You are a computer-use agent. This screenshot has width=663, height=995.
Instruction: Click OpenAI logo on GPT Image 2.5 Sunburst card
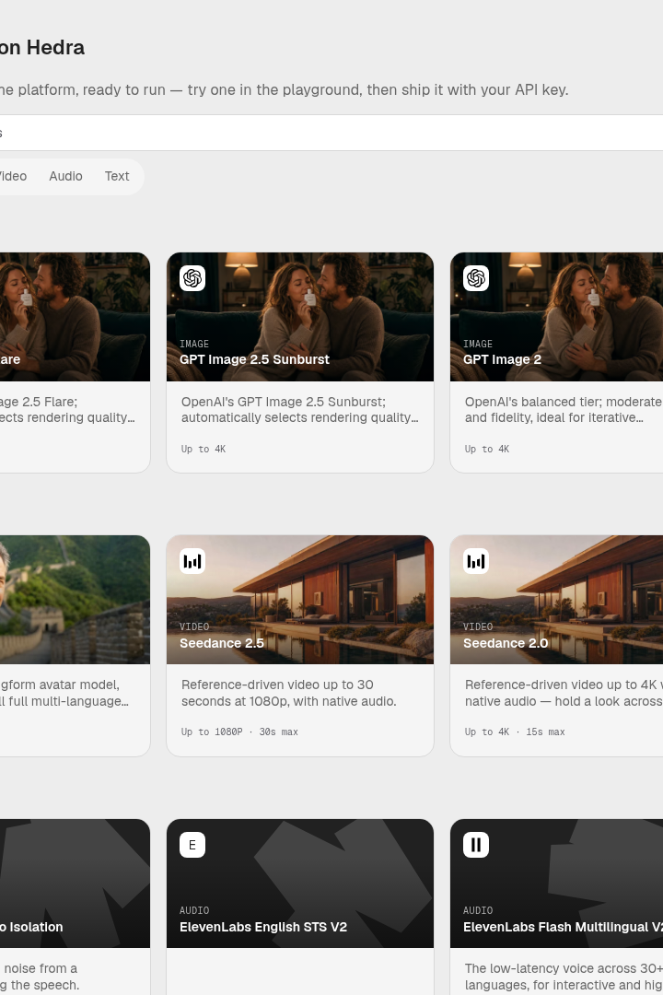192,278
